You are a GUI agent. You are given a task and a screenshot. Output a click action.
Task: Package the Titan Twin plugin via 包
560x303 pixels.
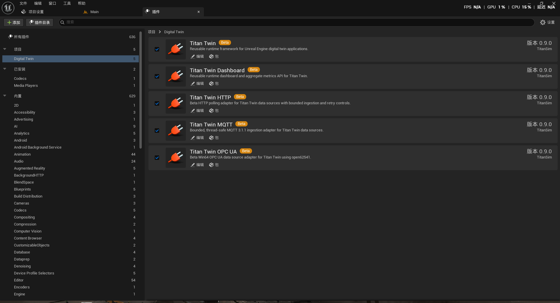click(214, 57)
